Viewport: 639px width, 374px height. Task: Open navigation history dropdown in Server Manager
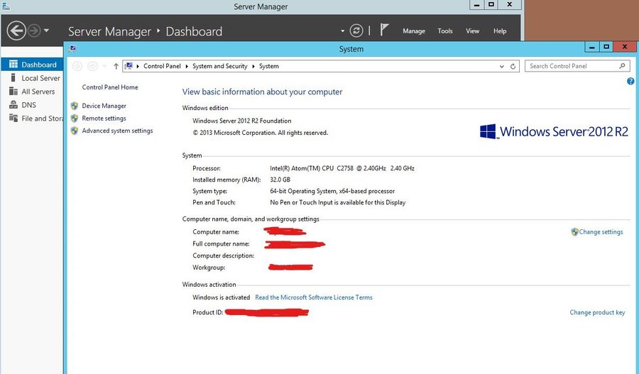tap(46, 31)
